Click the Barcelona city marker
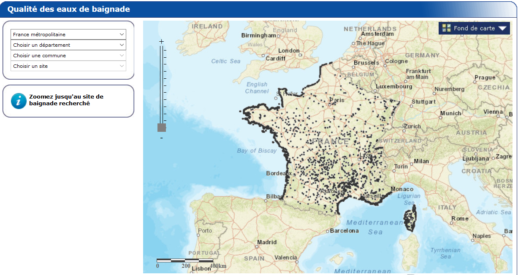Image resolution: width=518 pixels, height=275 pixels. [x=328, y=231]
